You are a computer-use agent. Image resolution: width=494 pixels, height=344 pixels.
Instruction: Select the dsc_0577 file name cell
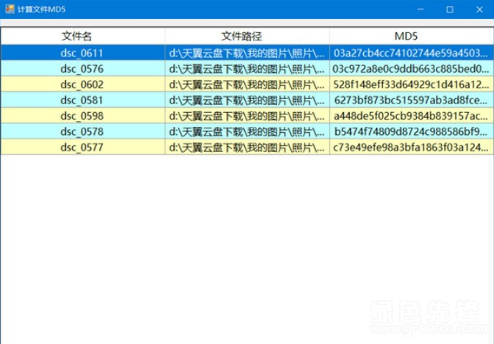(83, 147)
